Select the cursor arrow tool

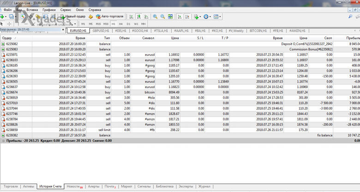pos(1,24)
